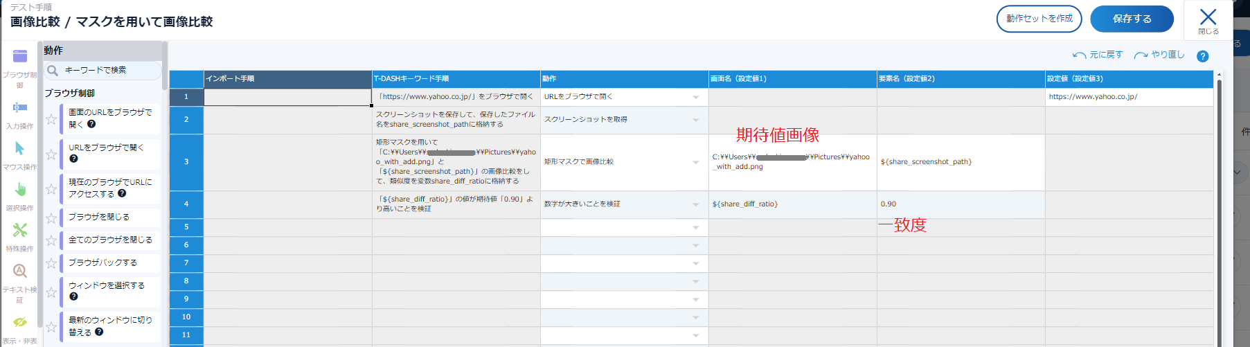
Task: Select the 動作 column header in table
Action: click(x=625, y=79)
